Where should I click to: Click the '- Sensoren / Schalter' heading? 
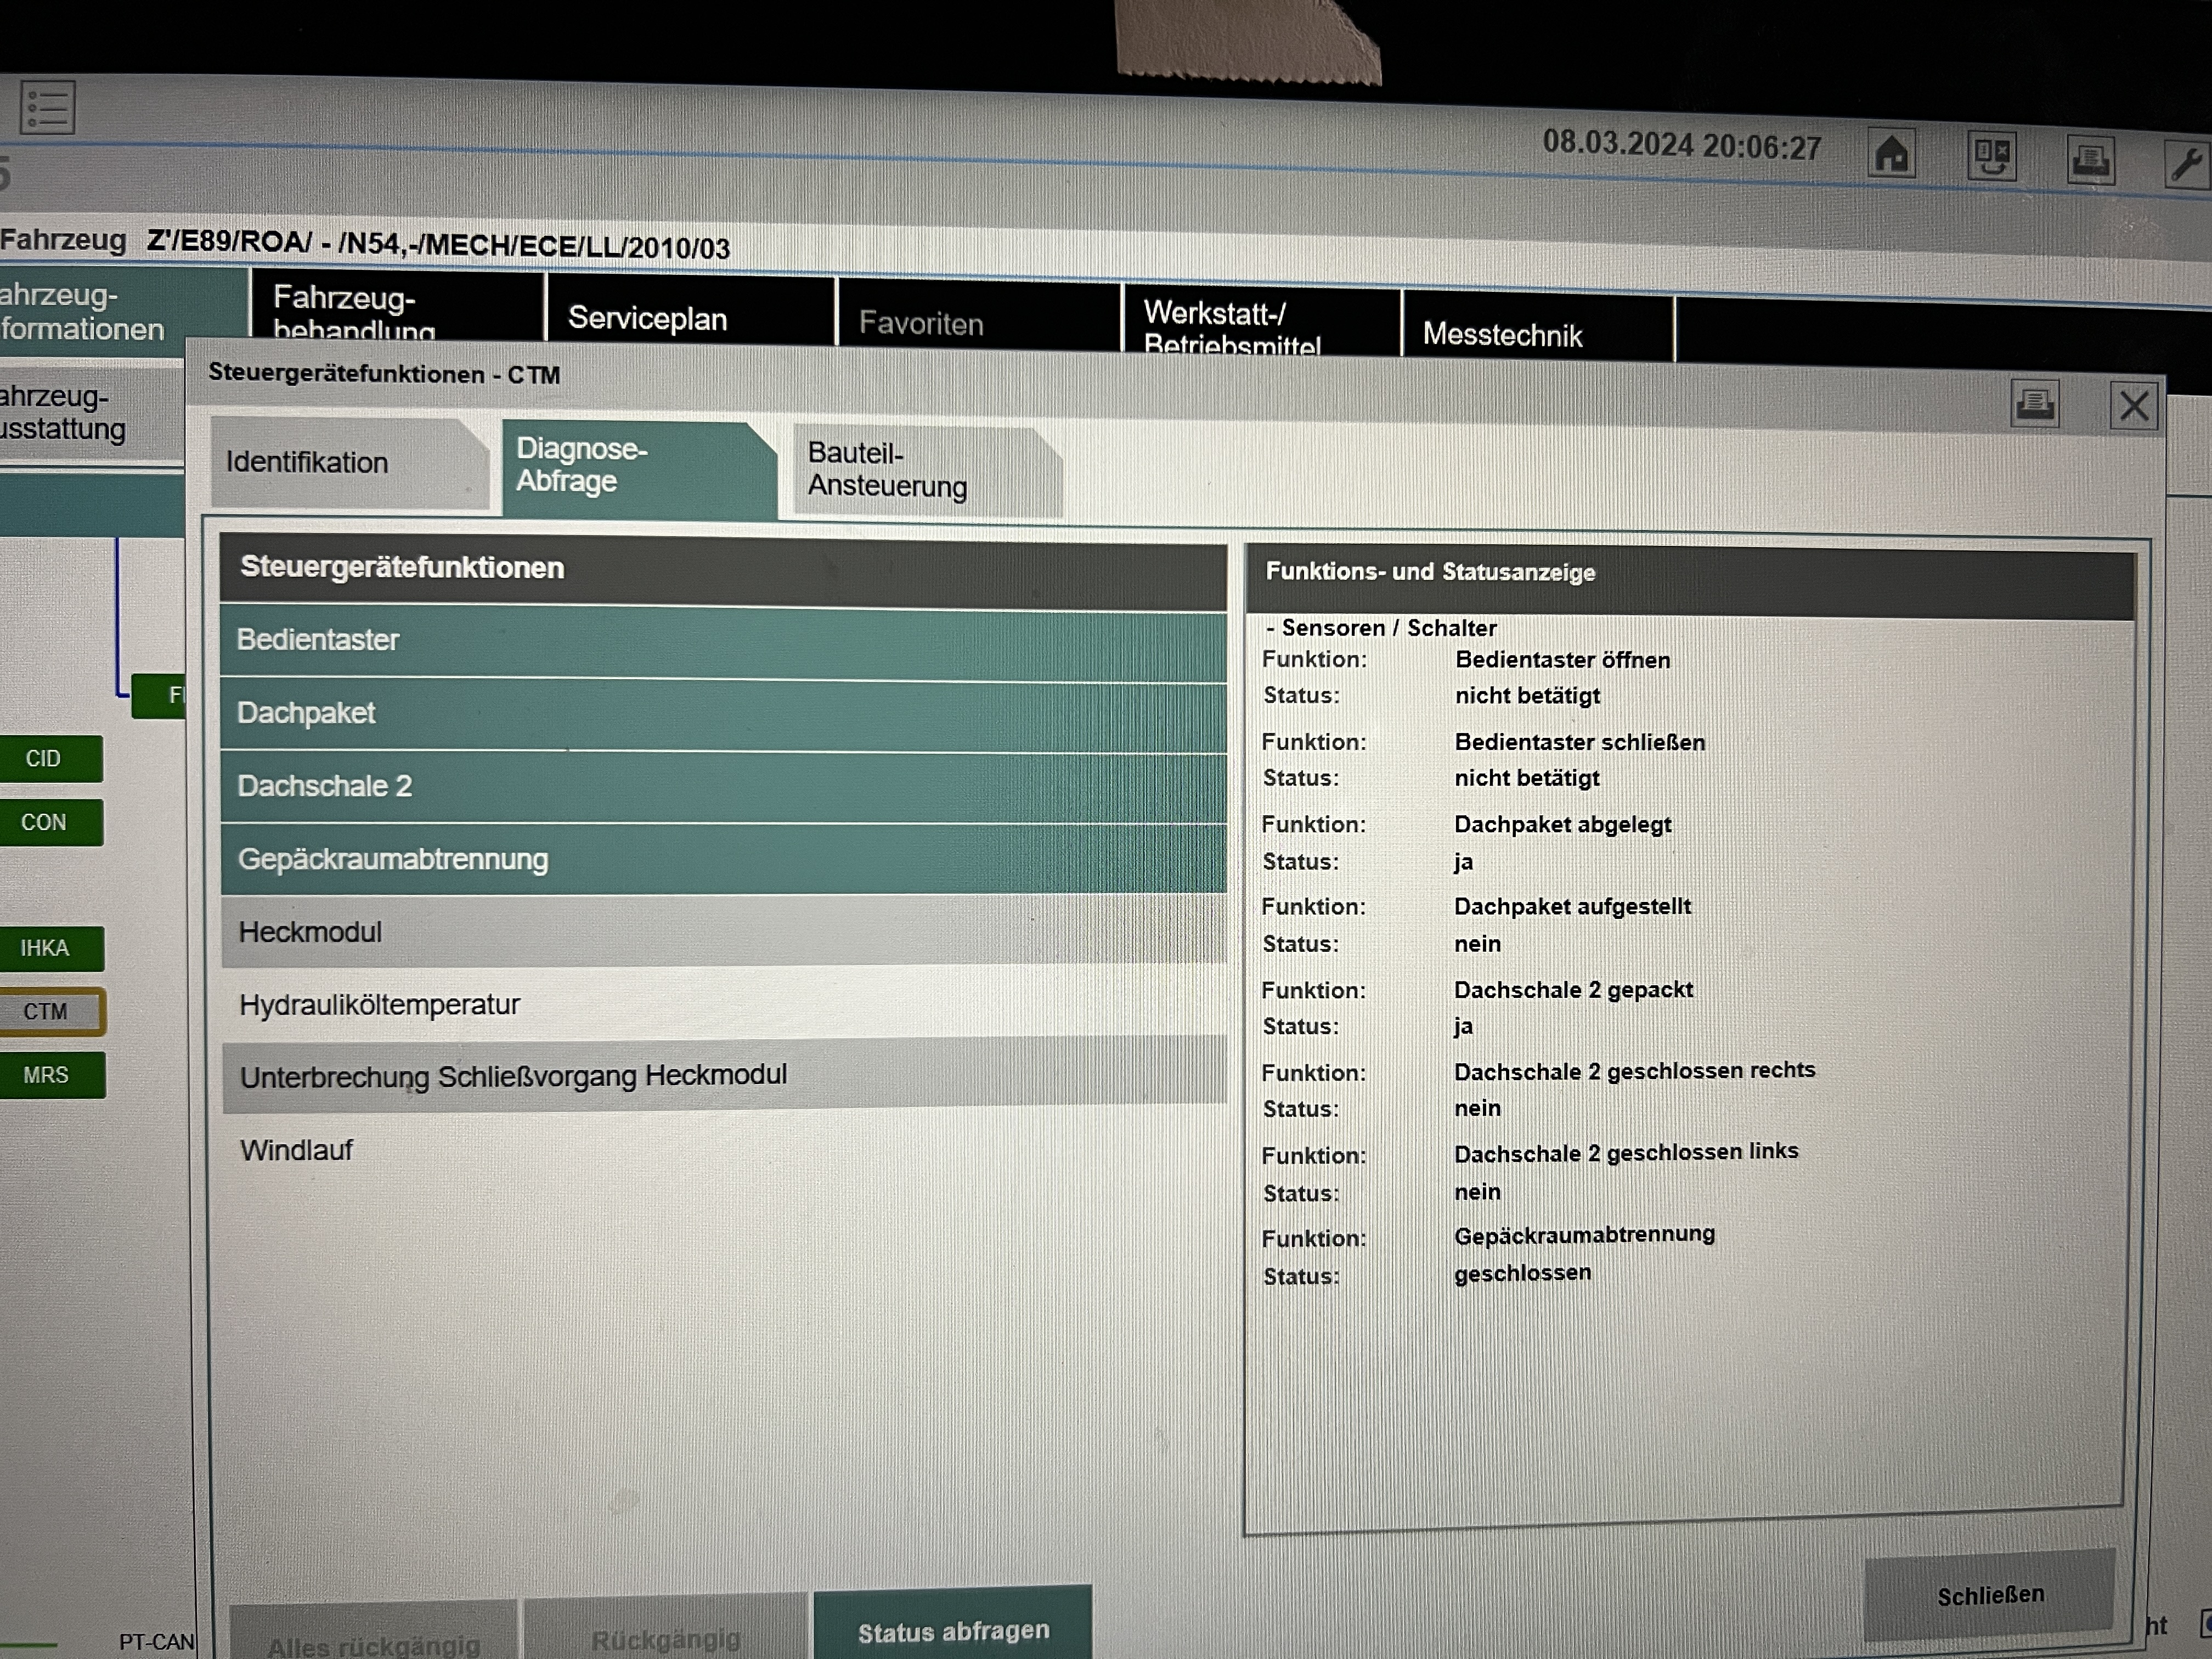1381,628
